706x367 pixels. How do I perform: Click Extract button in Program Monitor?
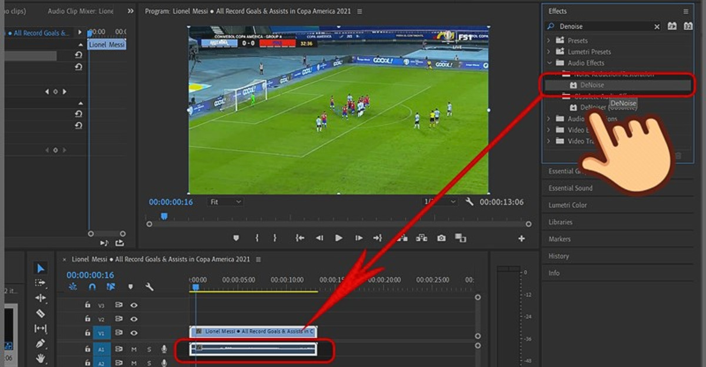pyautogui.click(x=422, y=238)
